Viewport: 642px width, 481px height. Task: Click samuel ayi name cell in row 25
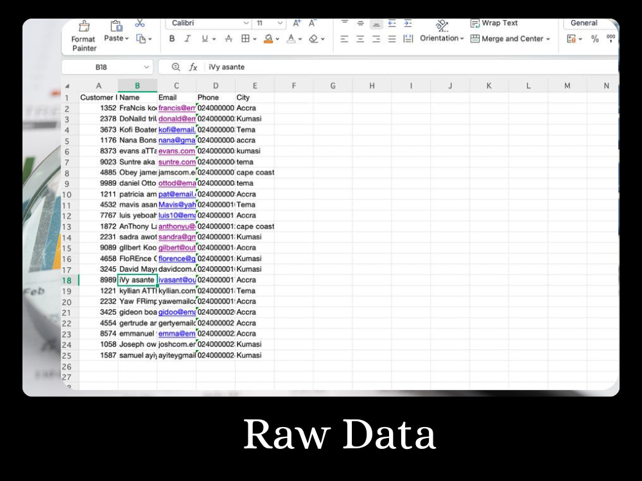coord(137,355)
